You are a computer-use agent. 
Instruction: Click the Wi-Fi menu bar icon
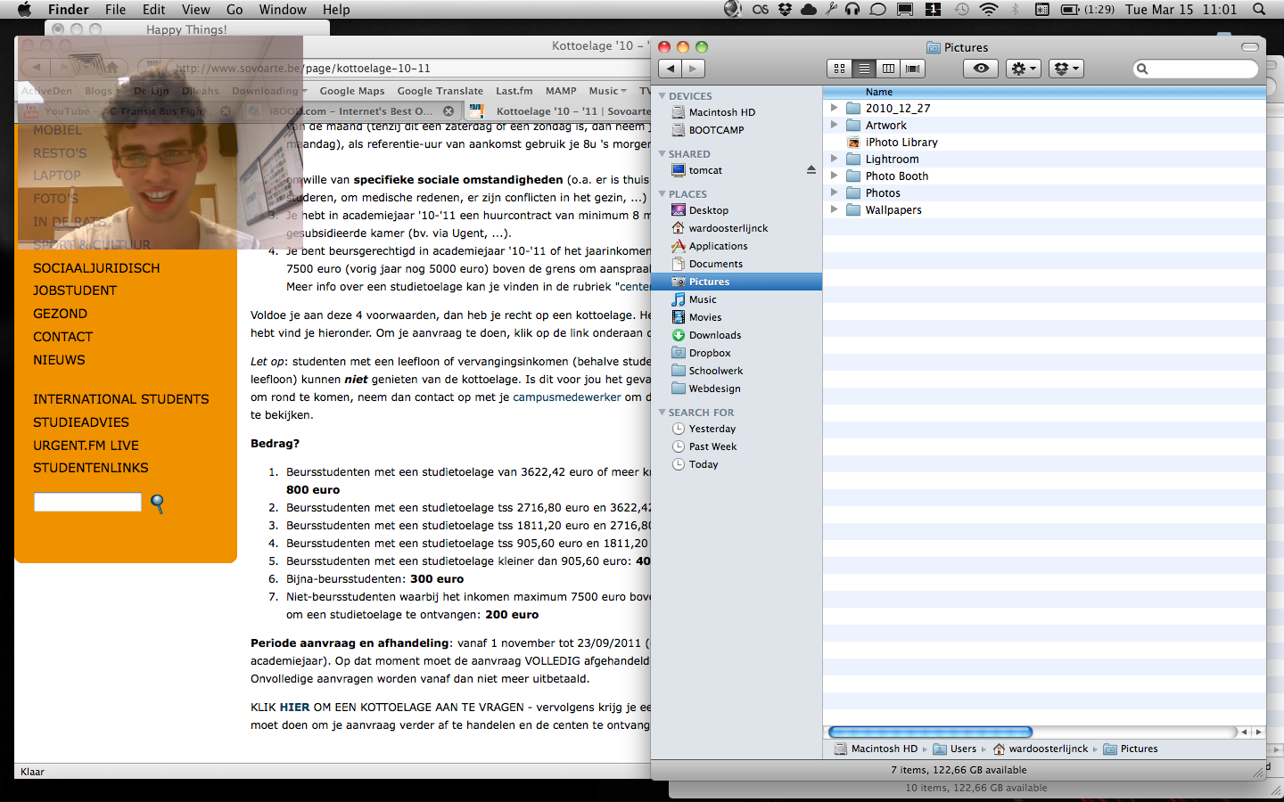click(988, 9)
